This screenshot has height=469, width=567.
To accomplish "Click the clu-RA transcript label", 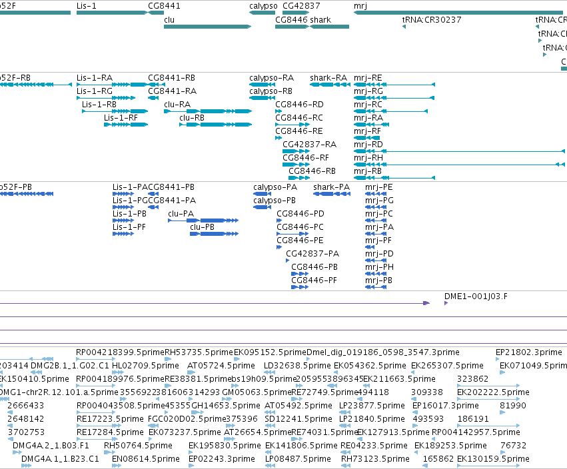I will pyautogui.click(x=177, y=105).
